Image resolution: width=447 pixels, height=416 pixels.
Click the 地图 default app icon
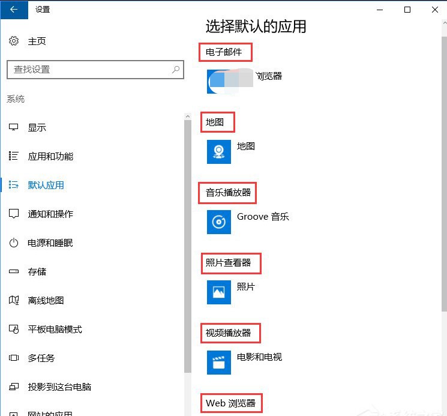pyautogui.click(x=219, y=152)
